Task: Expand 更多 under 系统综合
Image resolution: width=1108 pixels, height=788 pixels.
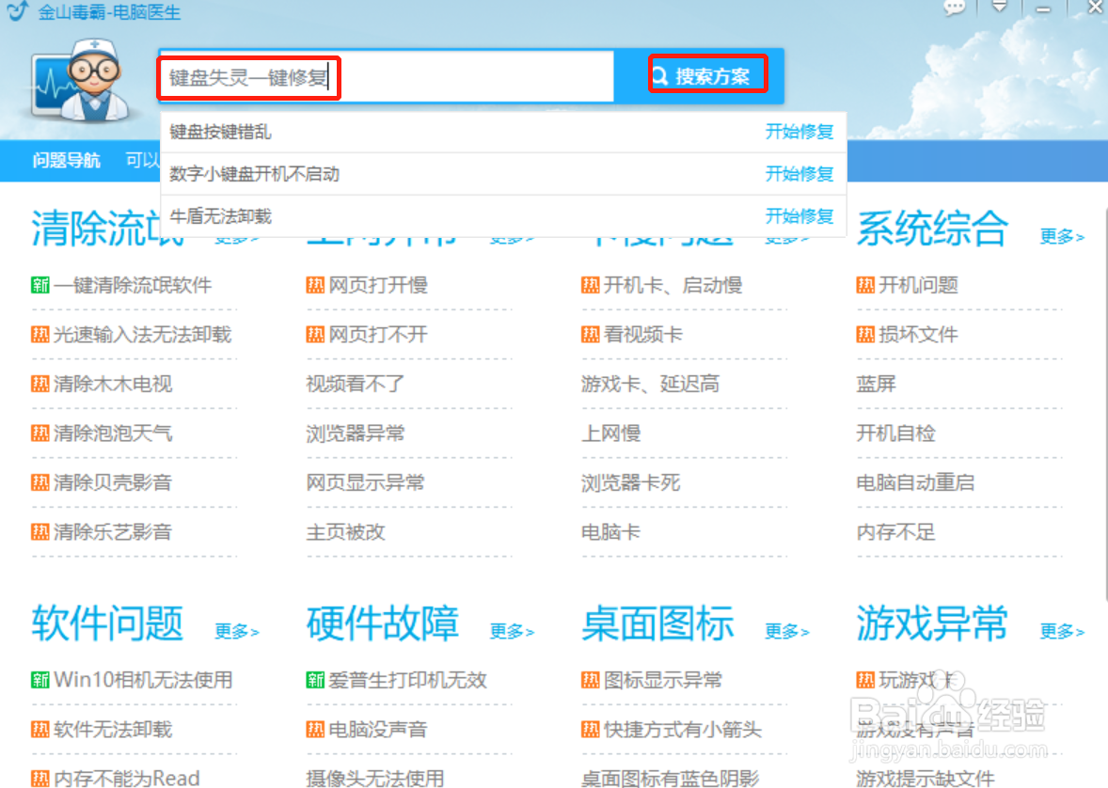Action: pos(1061,238)
